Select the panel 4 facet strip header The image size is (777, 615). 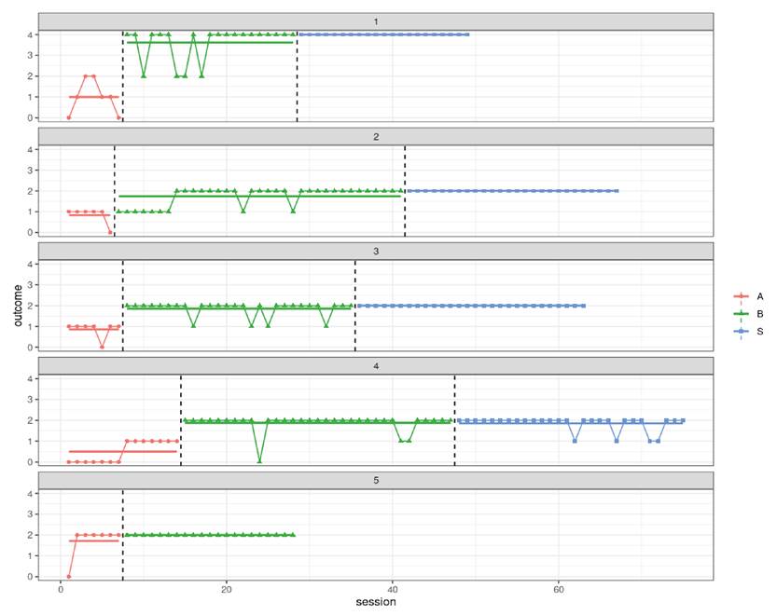(x=376, y=367)
